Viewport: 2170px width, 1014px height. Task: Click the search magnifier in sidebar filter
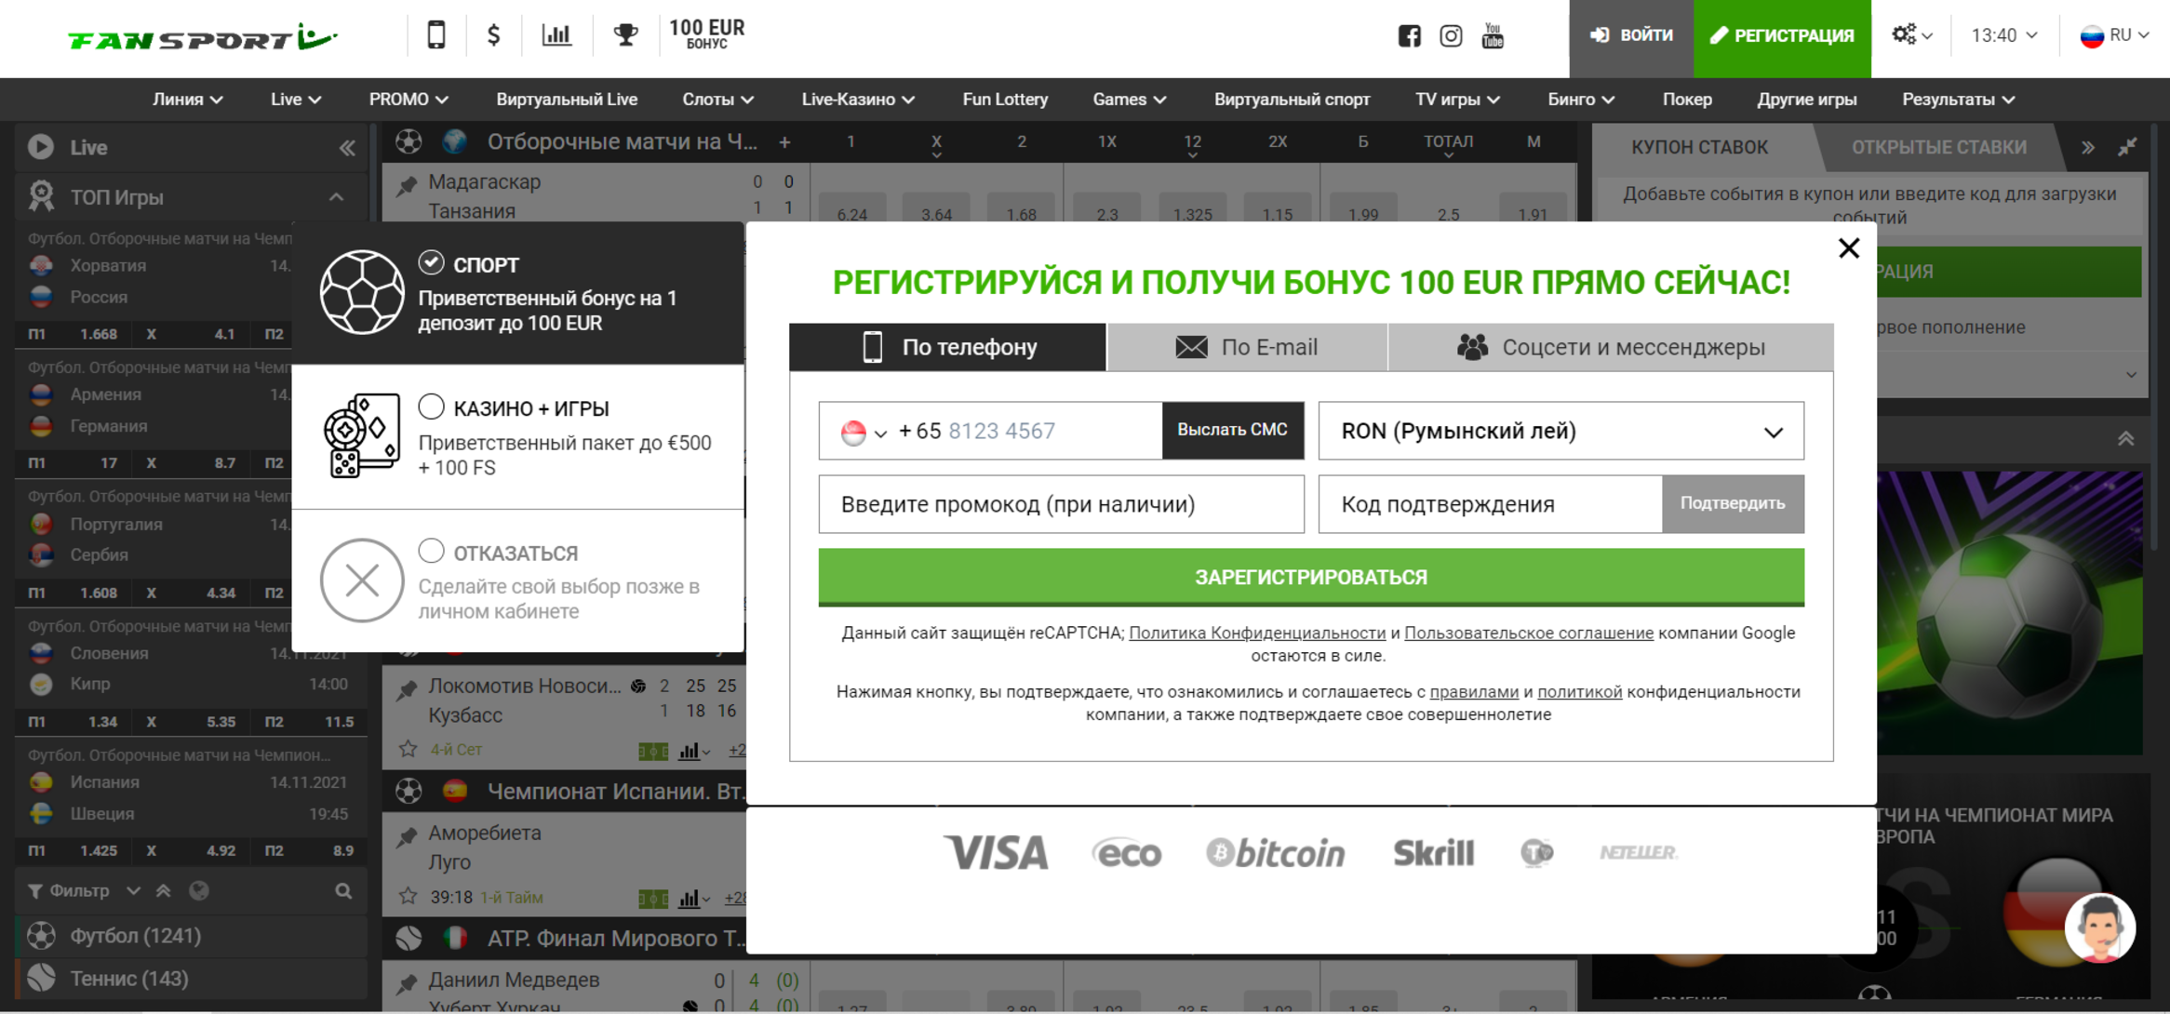click(343, 891)
